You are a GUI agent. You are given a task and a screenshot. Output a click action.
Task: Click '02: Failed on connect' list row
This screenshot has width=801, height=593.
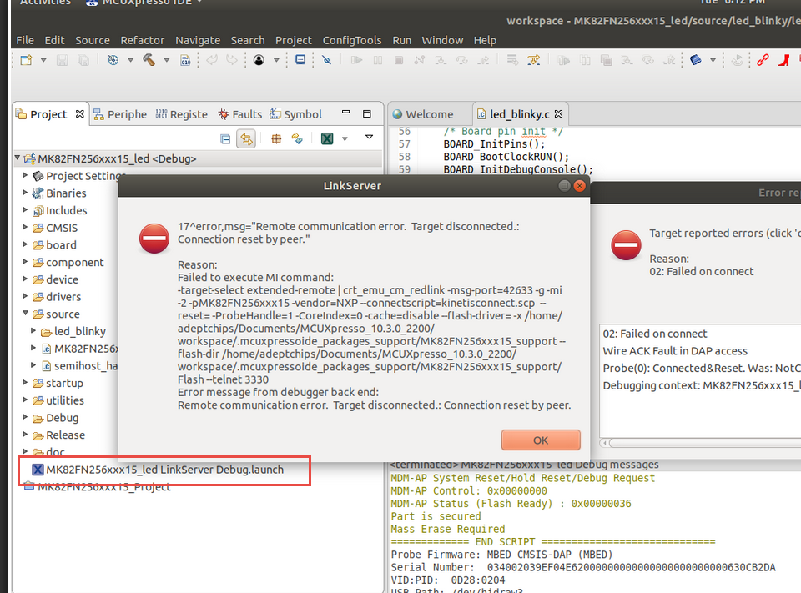[702, 334]
